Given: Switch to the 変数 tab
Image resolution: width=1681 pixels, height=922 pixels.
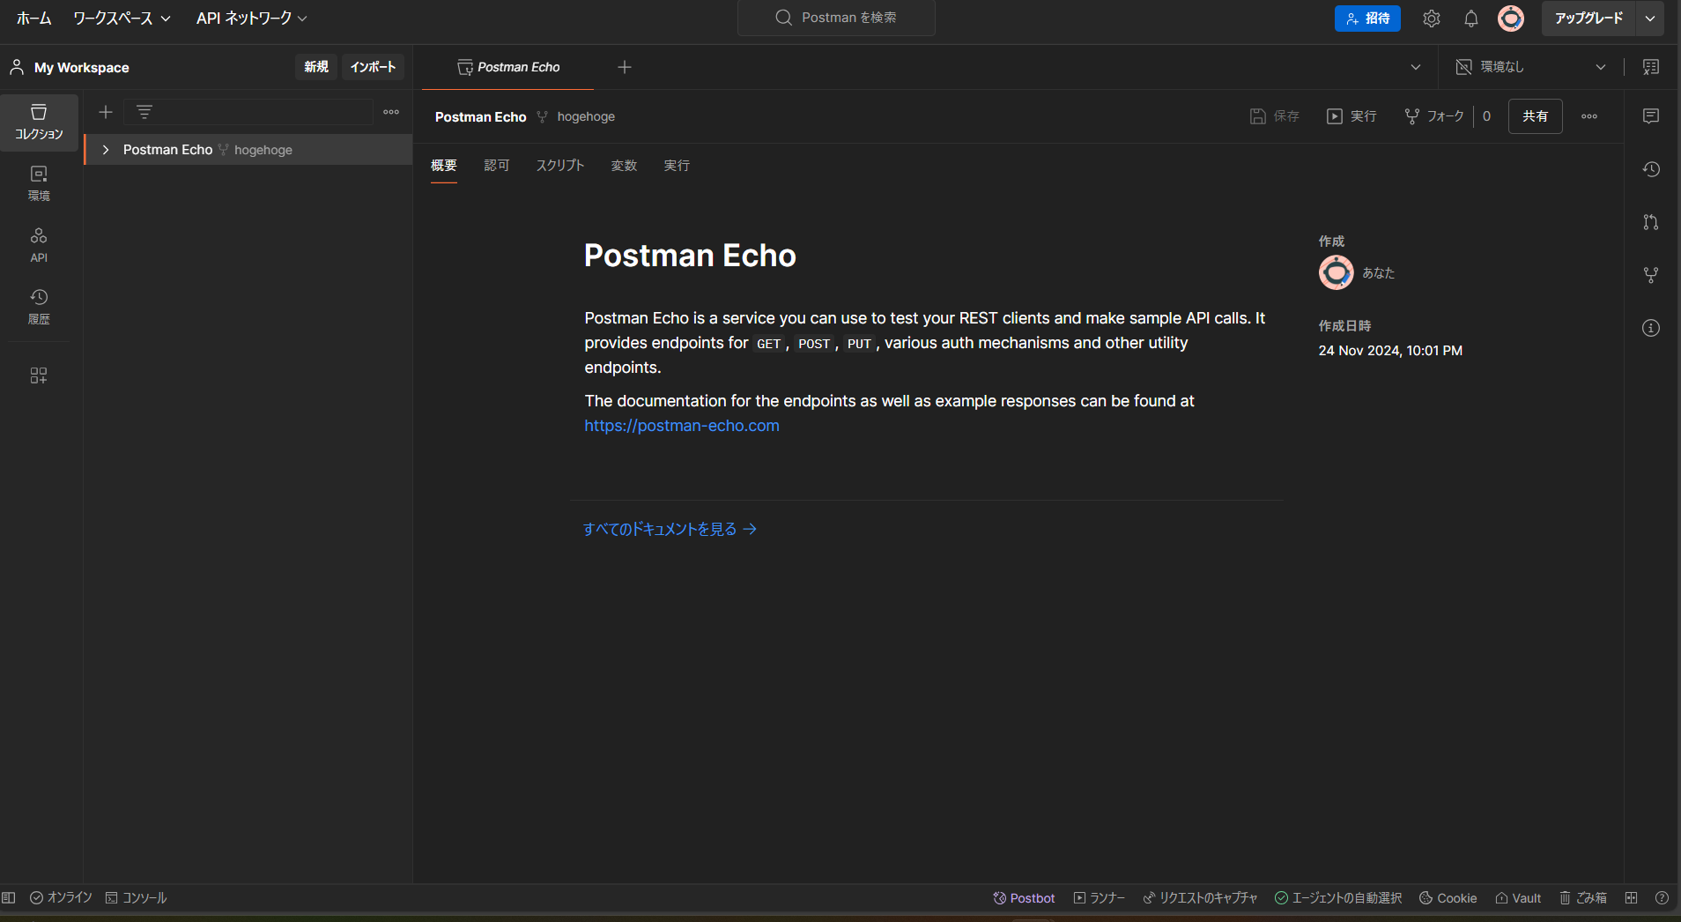Looking at the screenshot, I should pos(624,166).
